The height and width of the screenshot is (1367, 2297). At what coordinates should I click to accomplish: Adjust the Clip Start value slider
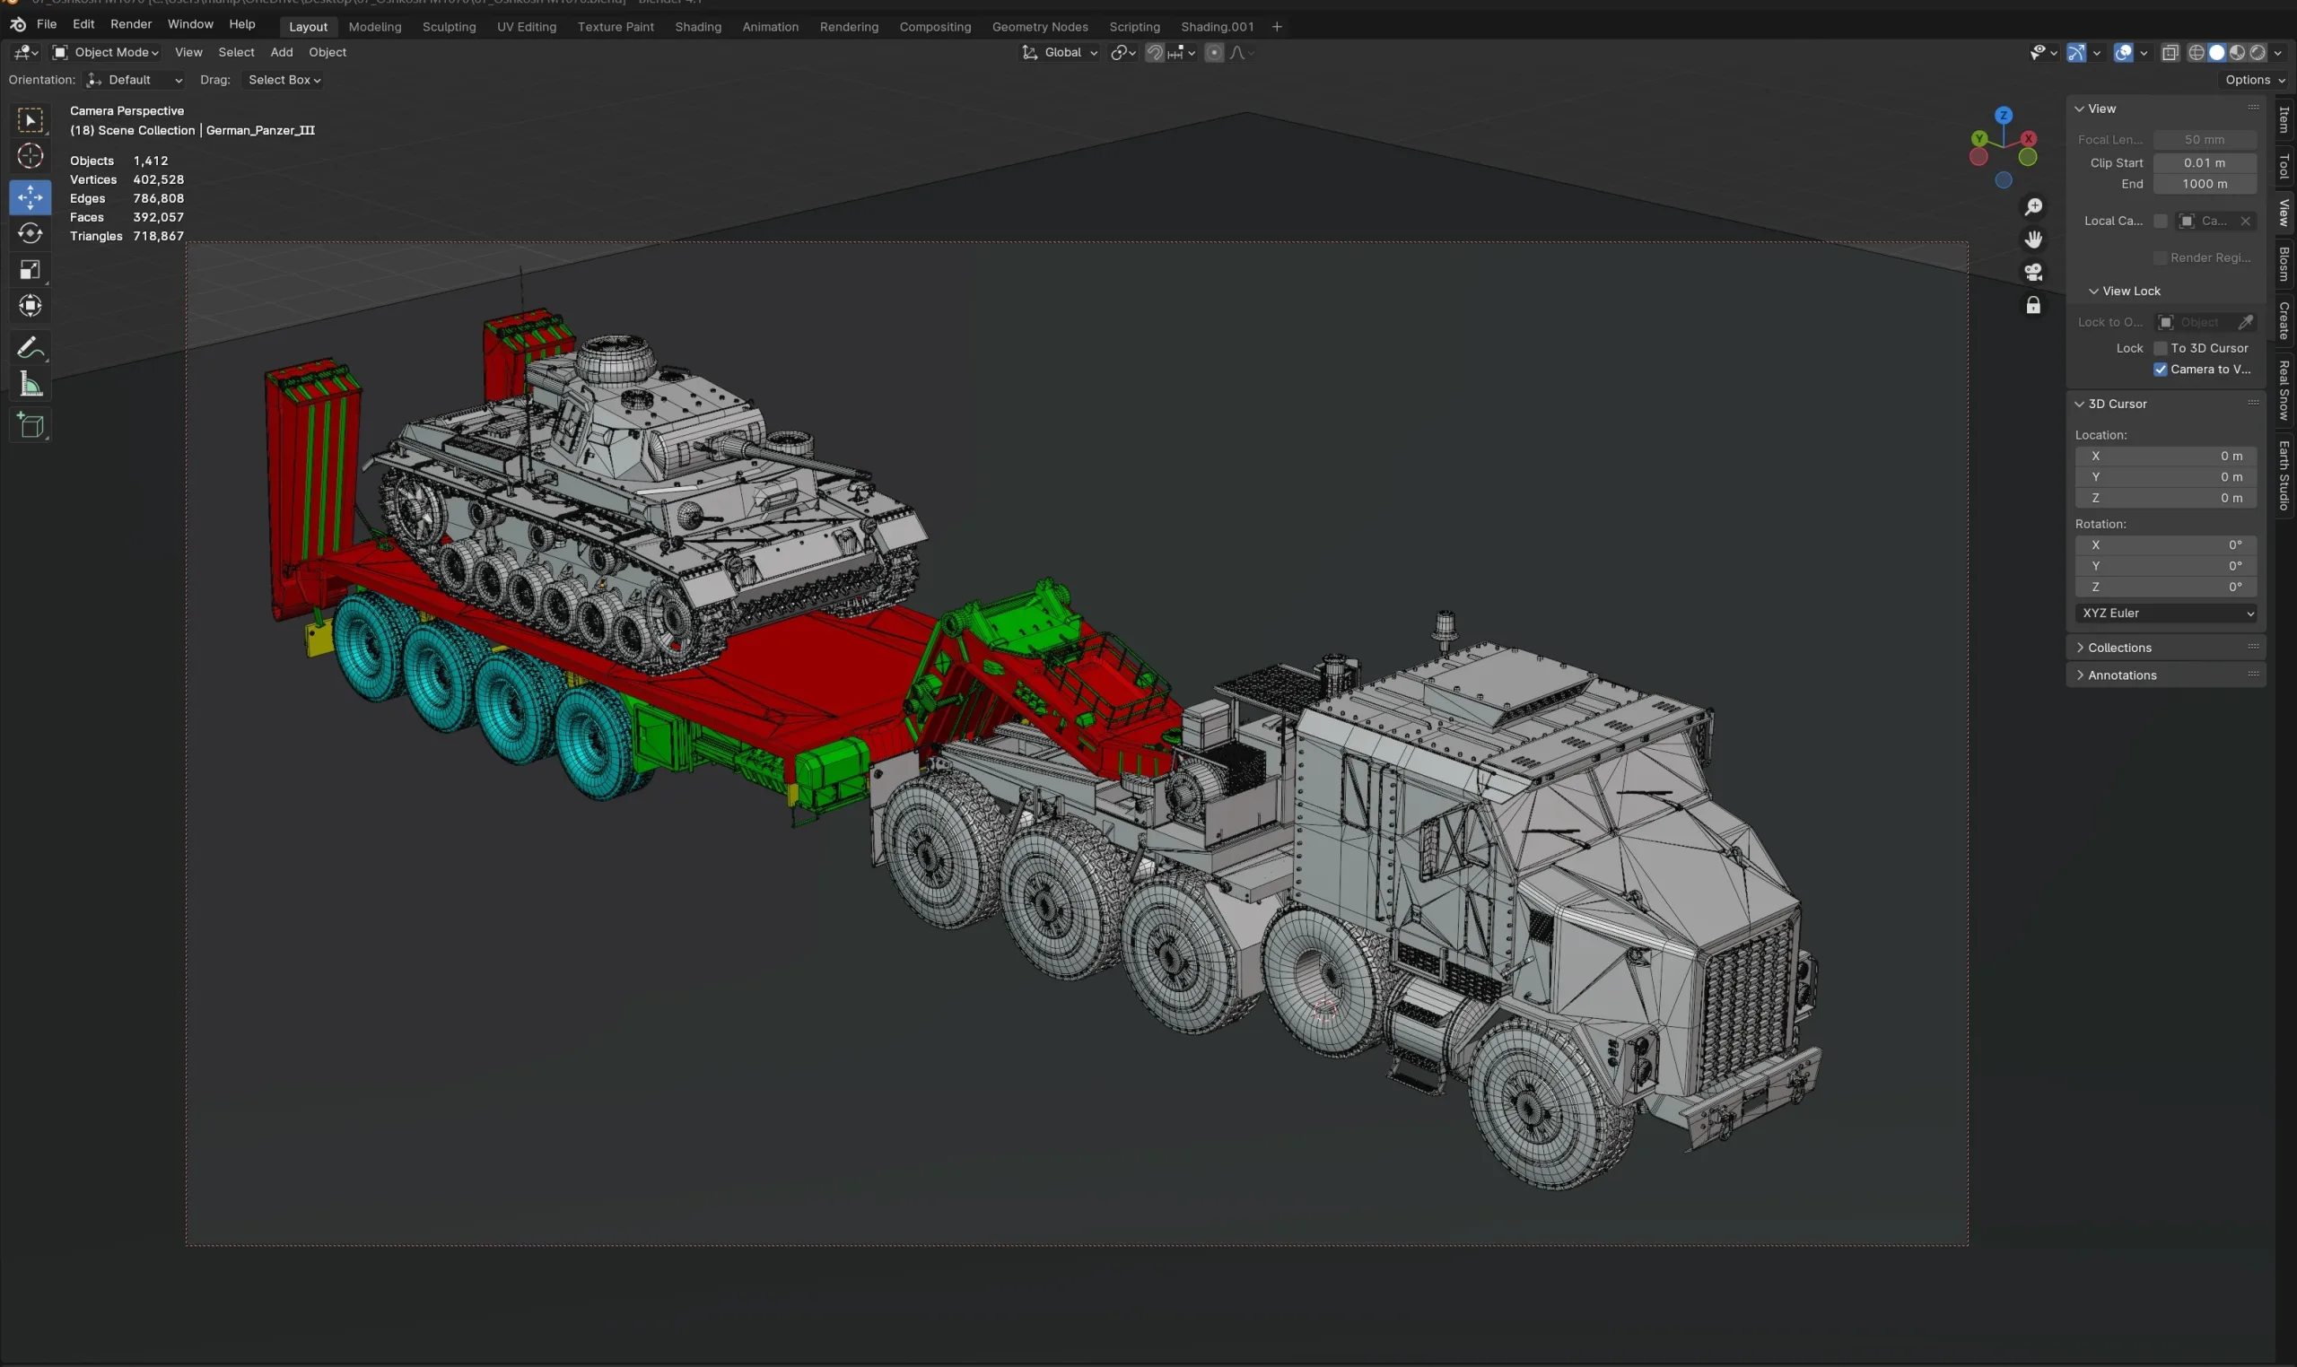(x=2206, y=162)
